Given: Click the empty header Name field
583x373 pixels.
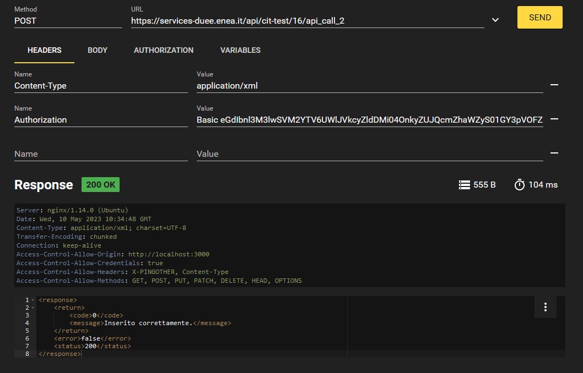Looking at the screenshot, I should coord(101,154).
